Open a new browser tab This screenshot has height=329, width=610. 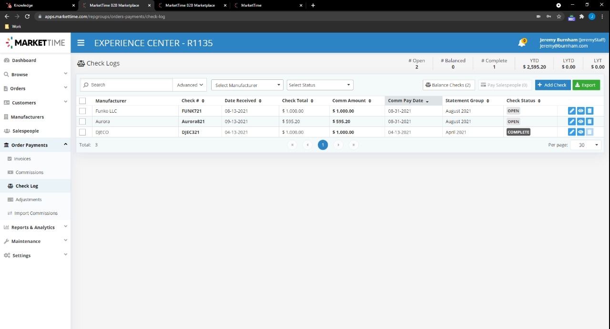313,5
